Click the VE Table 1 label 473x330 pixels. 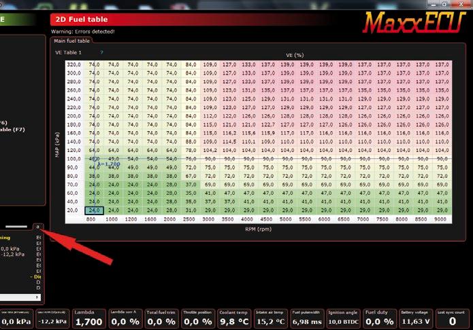click(x=68, y=52)
